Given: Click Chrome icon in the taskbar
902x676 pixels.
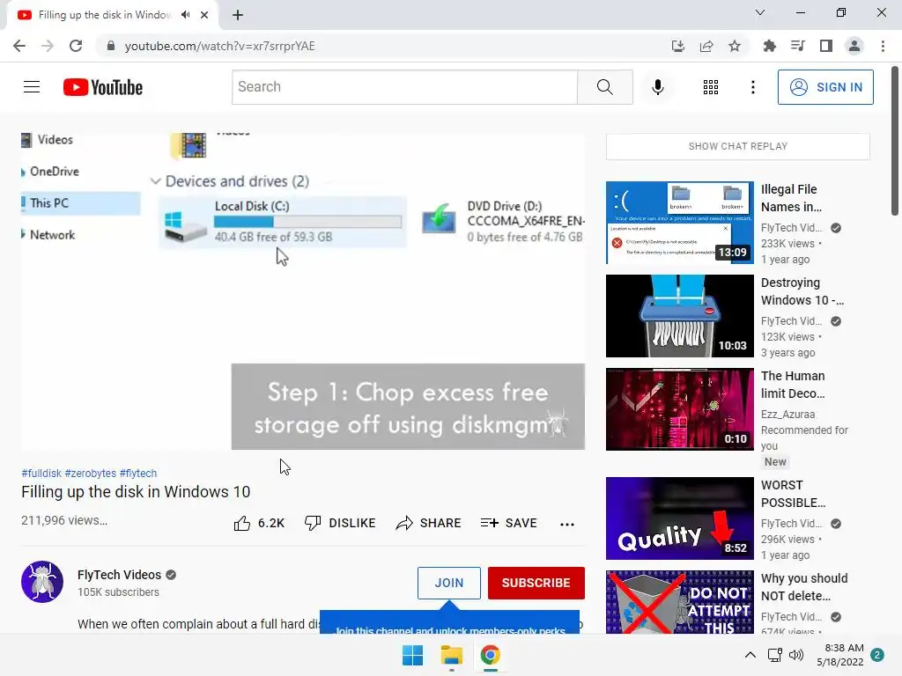Looking at the screenshot, I should [490, 655].
